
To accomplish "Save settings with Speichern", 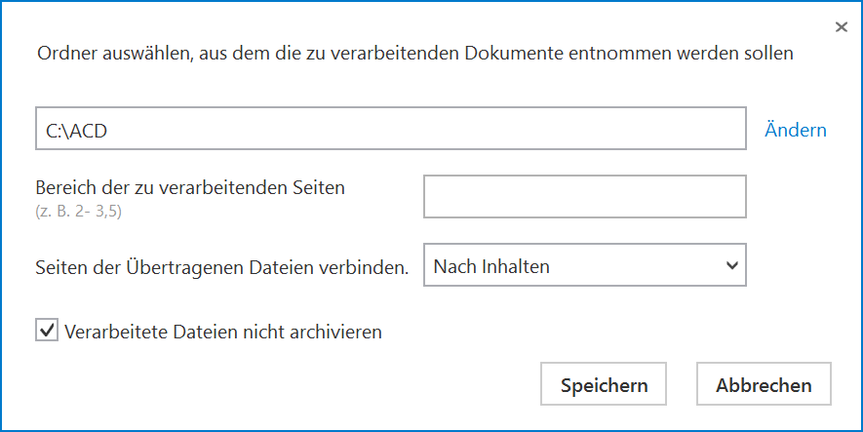I will [604, 383].
